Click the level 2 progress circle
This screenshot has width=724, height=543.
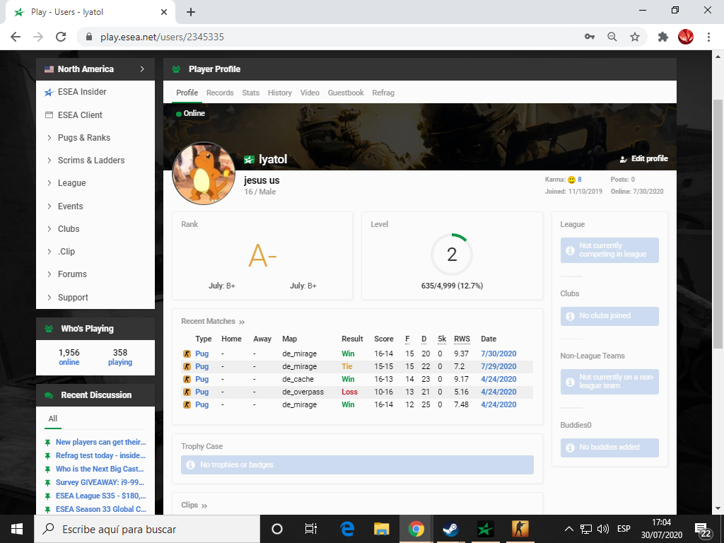click(452, 255)
